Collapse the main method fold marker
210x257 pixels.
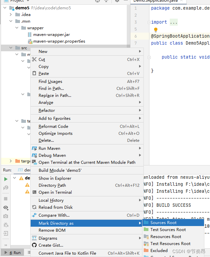pos(149,57)
